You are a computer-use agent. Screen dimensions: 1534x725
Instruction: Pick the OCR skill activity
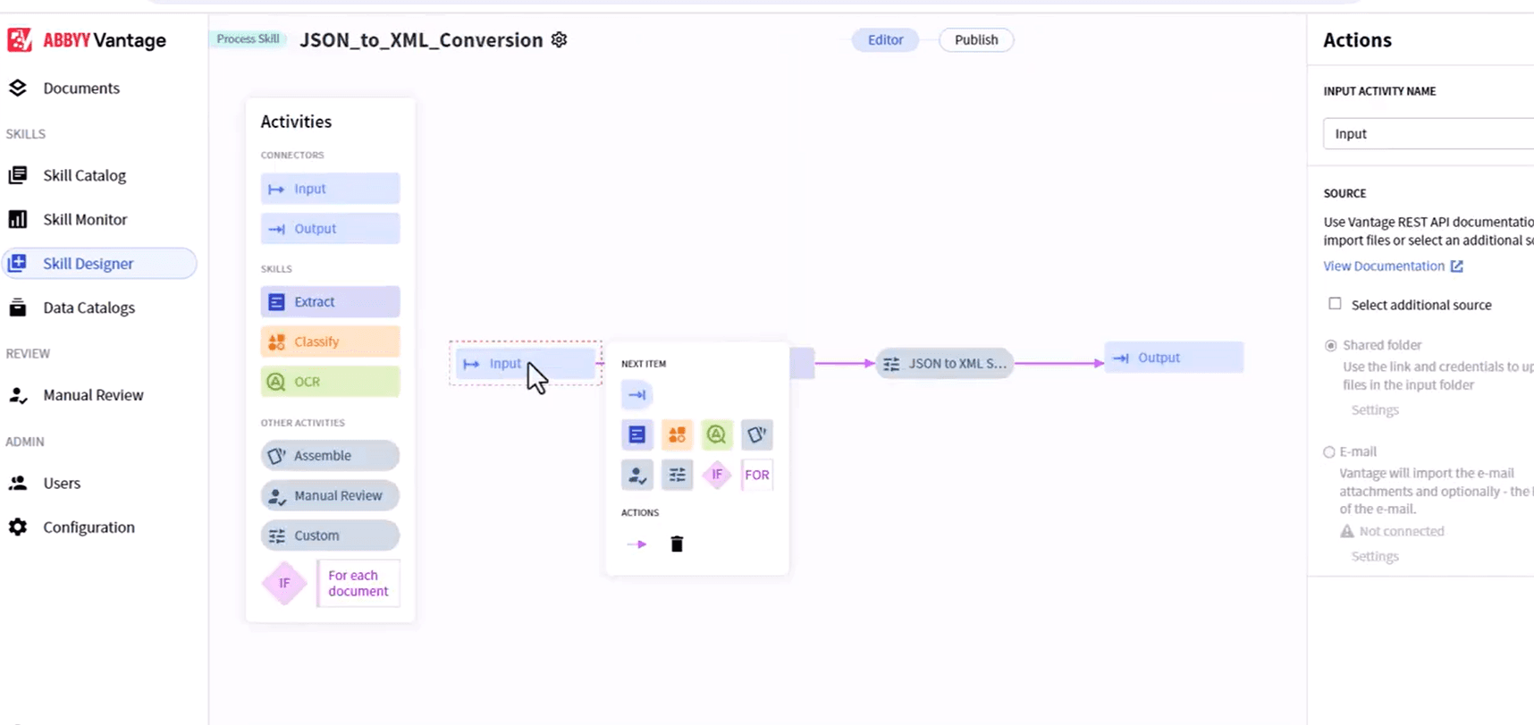[x=330, y=382]
